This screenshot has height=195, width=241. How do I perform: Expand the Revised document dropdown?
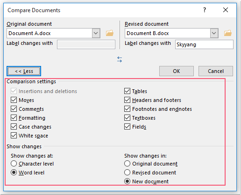(x=214, y=33)
